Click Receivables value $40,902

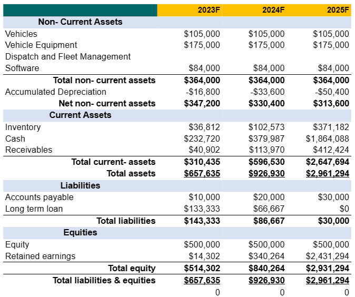point(204,150)
